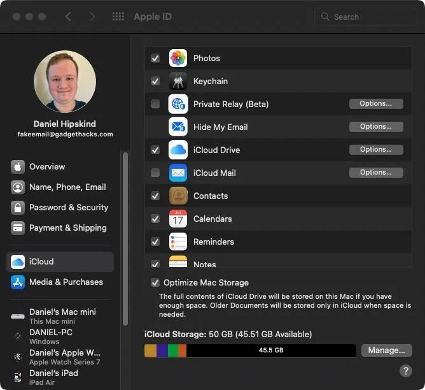The width and height of the screenshot is (425, 390).
Task: Click the Calendars icon showing 17
Action: tap(178, 219)
